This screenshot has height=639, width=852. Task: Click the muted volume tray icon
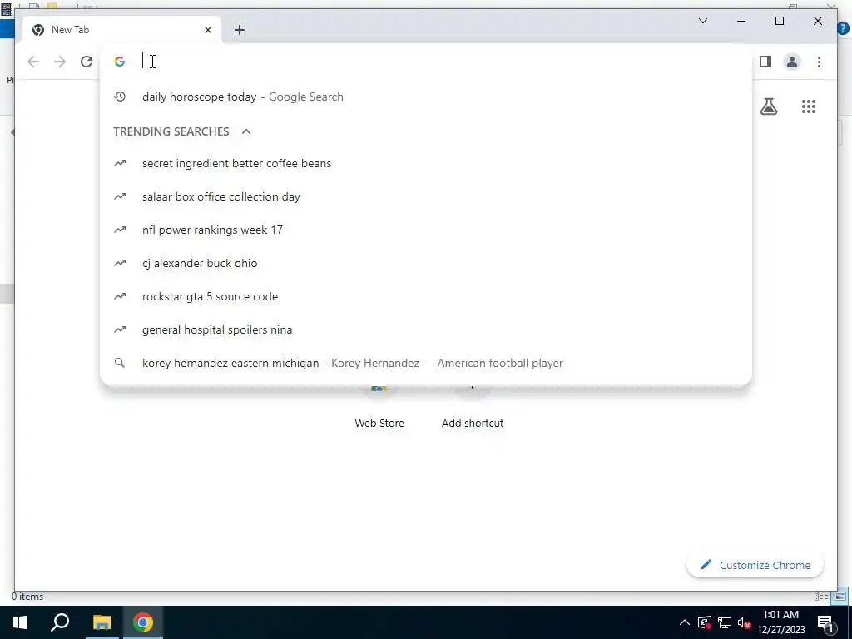[745, 622]
